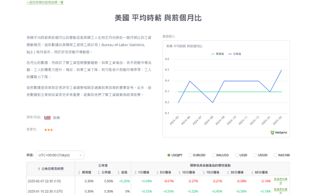The image size is (311, 194).
Task: Select the EURUSD radio button
Action: pyautogui.click(x=190, y=155)
